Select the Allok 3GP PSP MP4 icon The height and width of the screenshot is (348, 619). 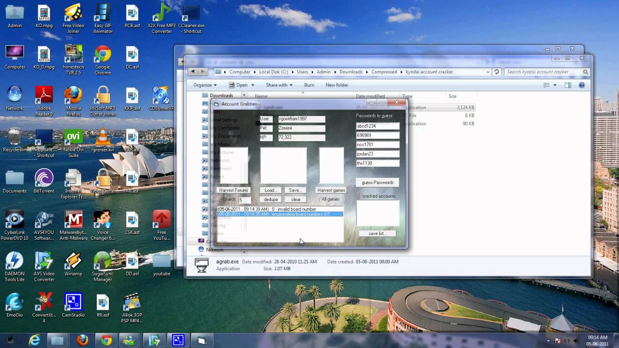click(132, 308)
